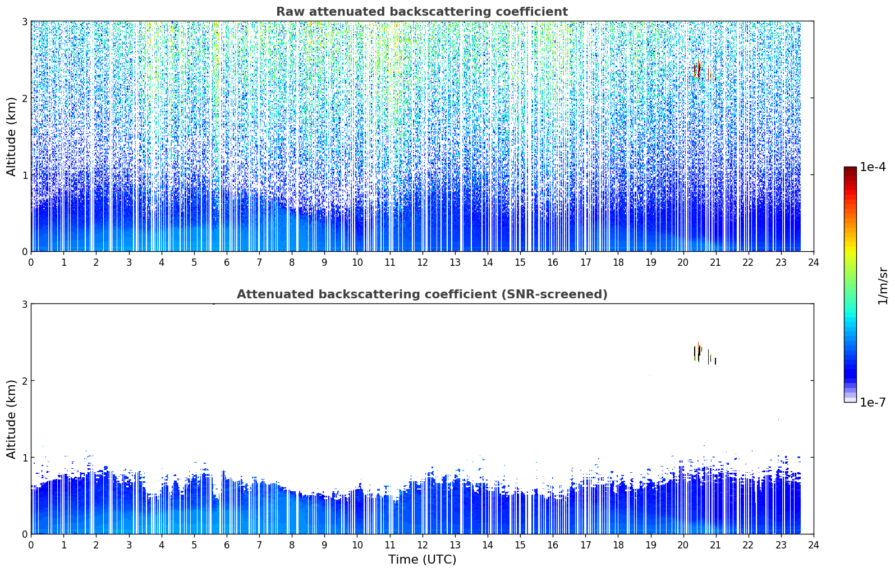Click the 3 km altitude tick in bottom plot
Image resolution: width=895 pixels, height=572 pixels.
(x=24, y=304)
